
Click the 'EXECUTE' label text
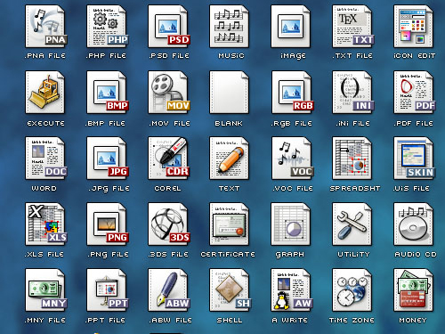45,123
